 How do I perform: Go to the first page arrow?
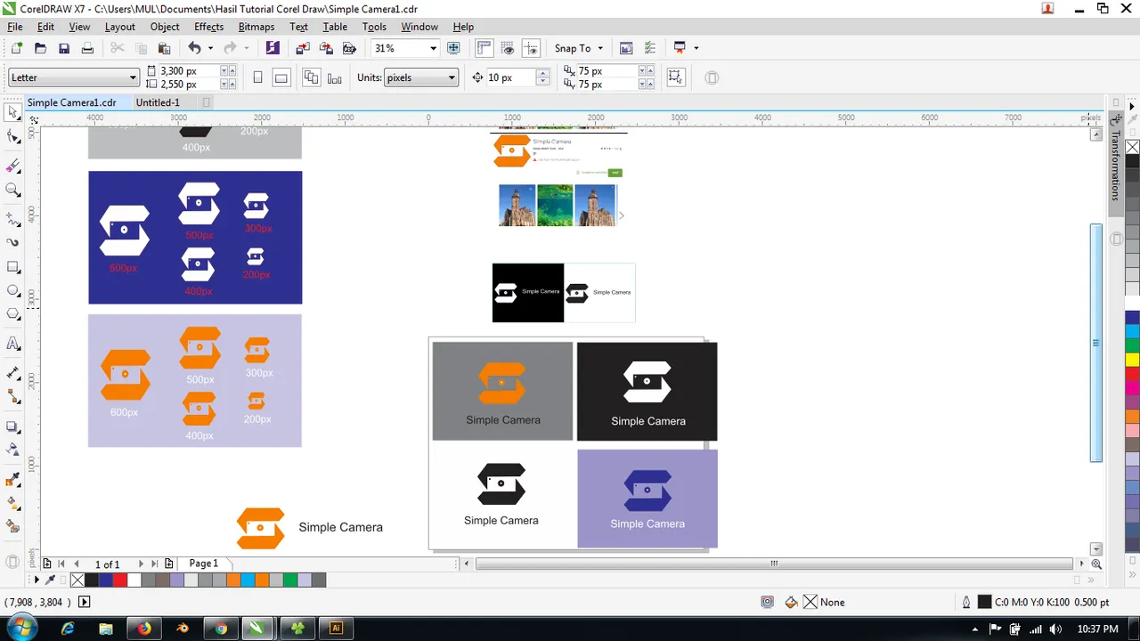(x=61, y=564)
